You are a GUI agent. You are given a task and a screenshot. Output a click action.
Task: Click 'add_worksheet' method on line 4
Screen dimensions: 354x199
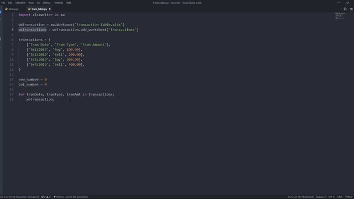(93, 30)
